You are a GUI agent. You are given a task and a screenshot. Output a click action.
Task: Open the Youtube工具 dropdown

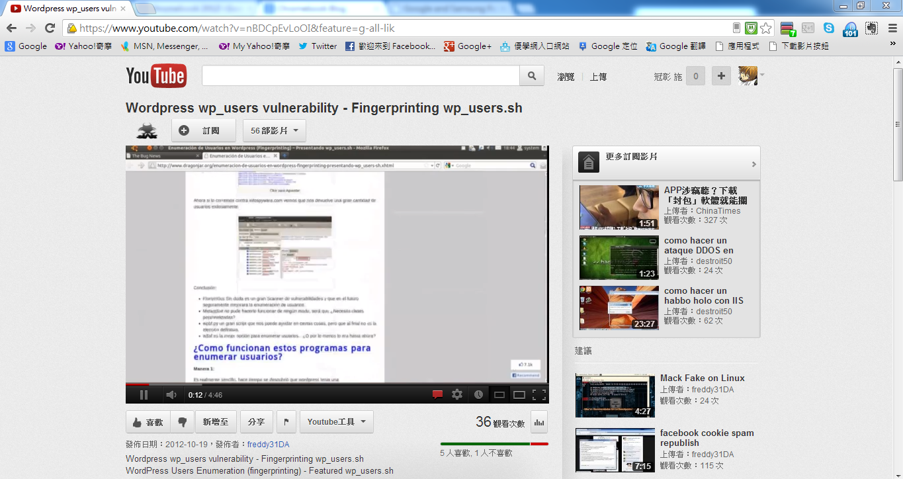[x=336, y=422]
